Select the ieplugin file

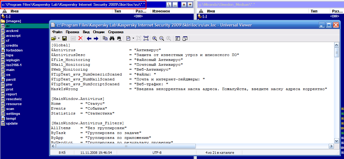[13, 60]
